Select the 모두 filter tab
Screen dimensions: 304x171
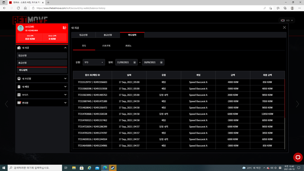point(84,46)
